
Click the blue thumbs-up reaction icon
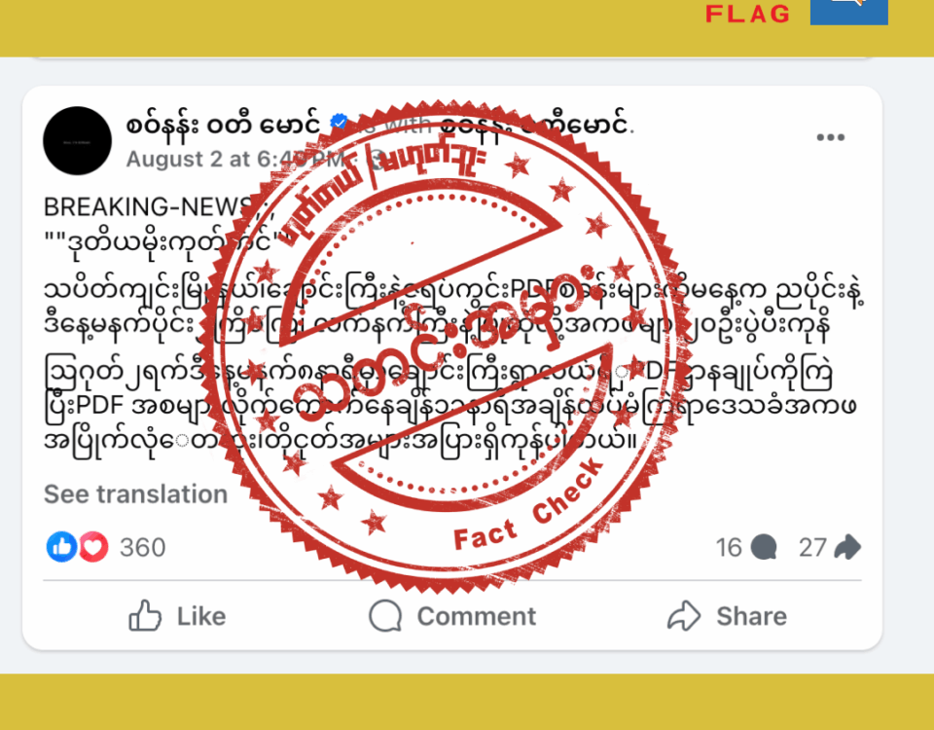click(x=61, y=546)
